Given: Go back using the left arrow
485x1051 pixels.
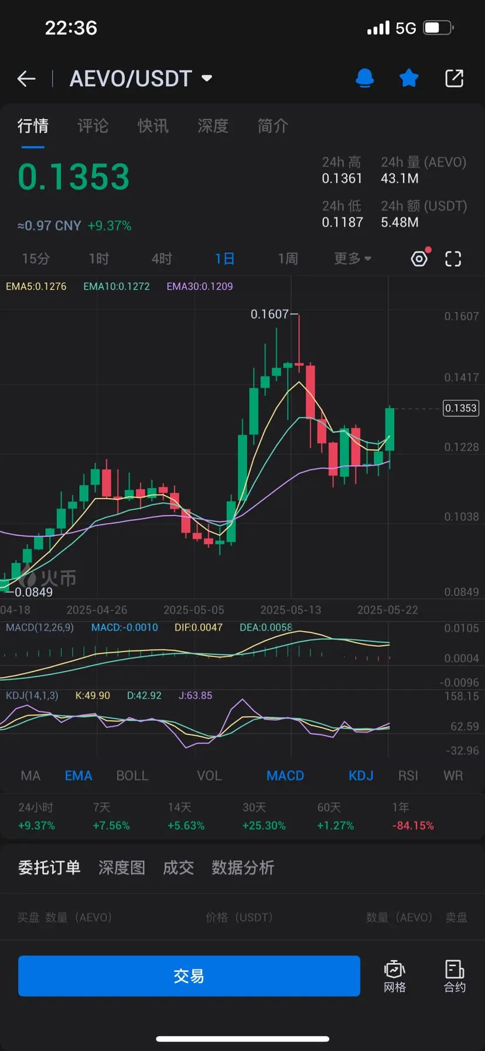Looking at the screenshot, I should tap(26, 79).
